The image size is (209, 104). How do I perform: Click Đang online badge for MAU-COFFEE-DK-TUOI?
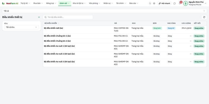(199, 28)
